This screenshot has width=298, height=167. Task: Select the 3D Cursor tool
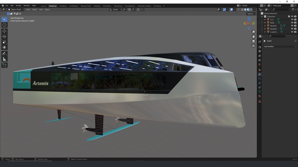pyautogui.click(x=4, y=25)
